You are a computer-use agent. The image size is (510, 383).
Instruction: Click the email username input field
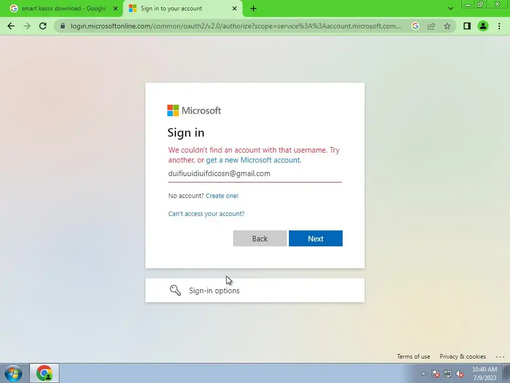click(x=255, y=174)
